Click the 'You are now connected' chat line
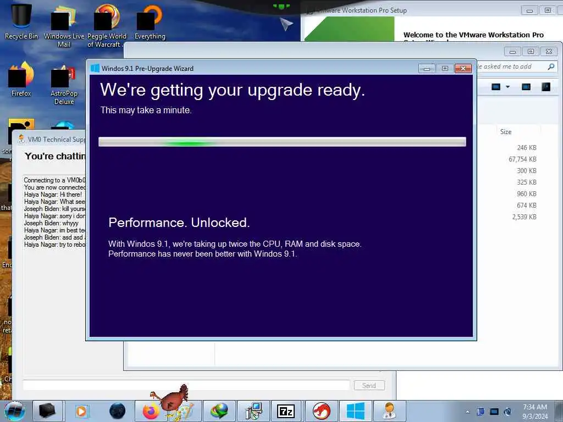This screenshot has height=422, width=563. tap(54, 187)
